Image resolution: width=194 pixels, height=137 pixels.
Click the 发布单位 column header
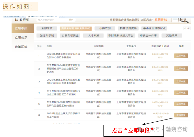[x=131, y=46]
